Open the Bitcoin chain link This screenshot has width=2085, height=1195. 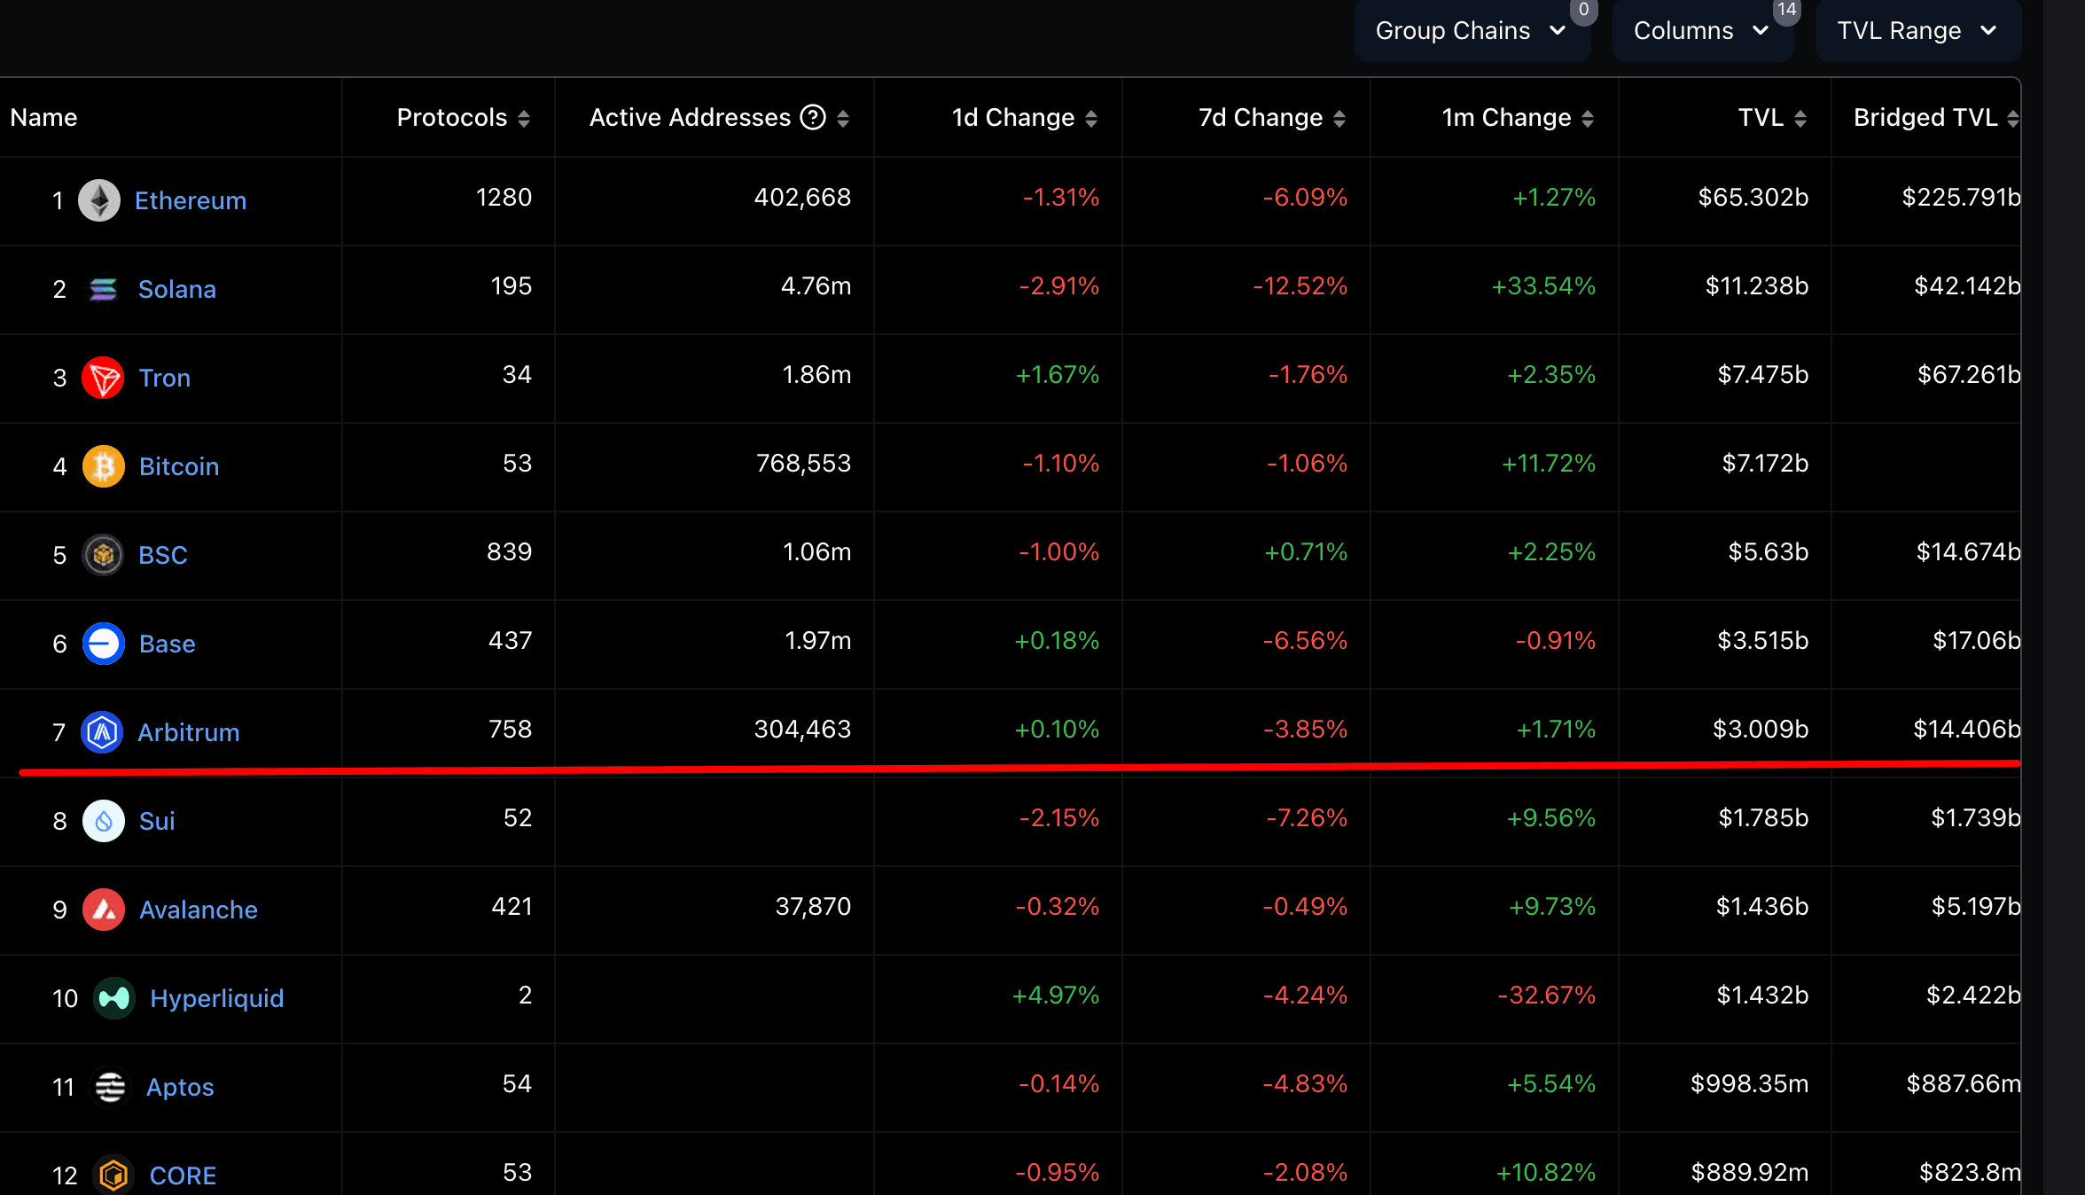[x=179, y=466]
